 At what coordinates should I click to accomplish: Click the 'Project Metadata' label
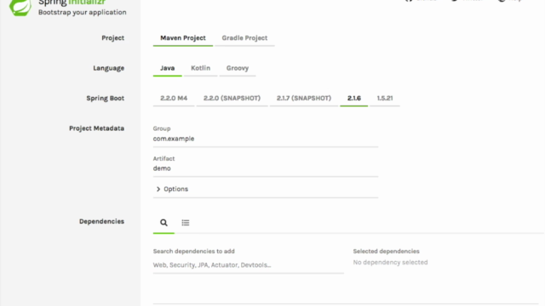(96, 128)
